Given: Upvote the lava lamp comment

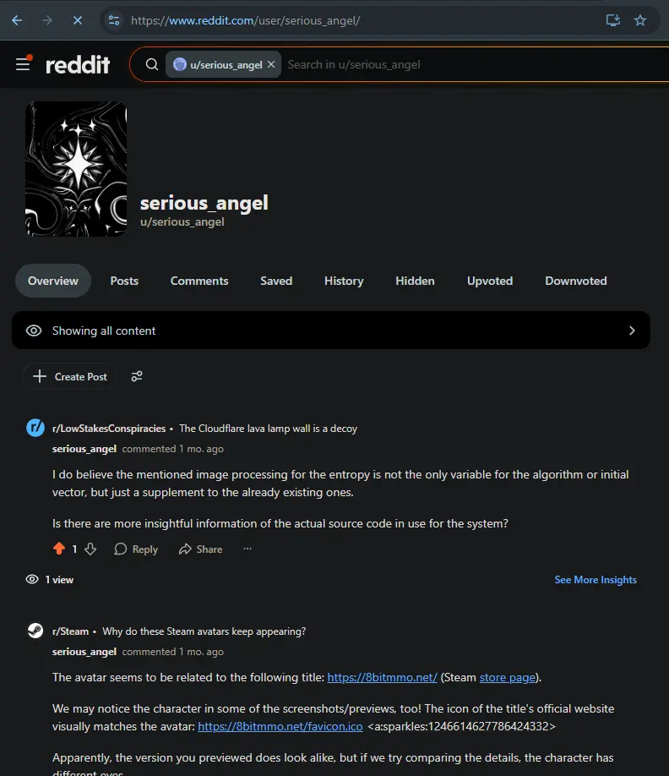Looking at the screenshot, I should (x=59, y=549).
